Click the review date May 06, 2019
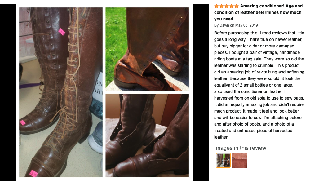 [246, 25]
